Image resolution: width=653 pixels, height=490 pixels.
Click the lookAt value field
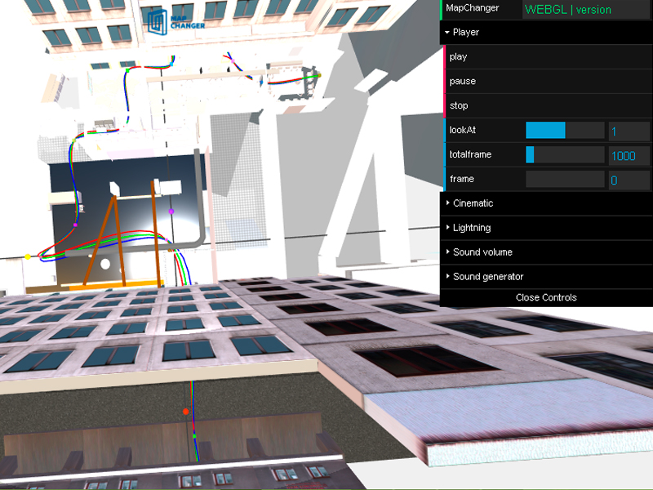(x=629, y=131)
